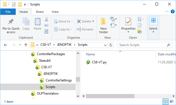This screenshot has width=176, height=105.
Task: Click the Edit file icon
Action: 140,25
